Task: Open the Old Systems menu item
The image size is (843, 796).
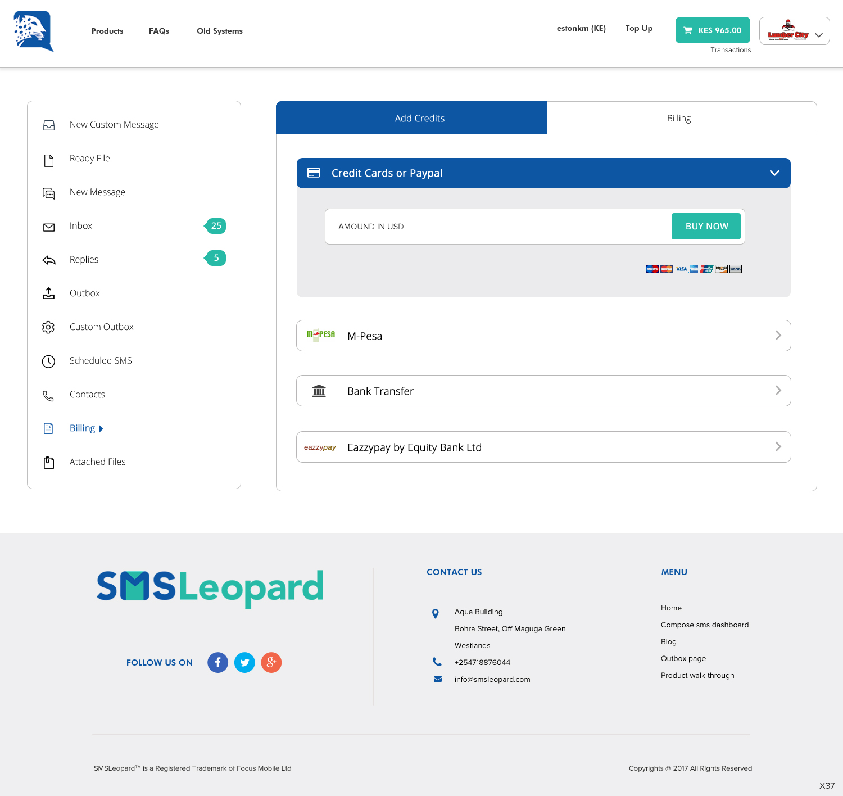Action: pyautogui.click(x=220, y=31)
